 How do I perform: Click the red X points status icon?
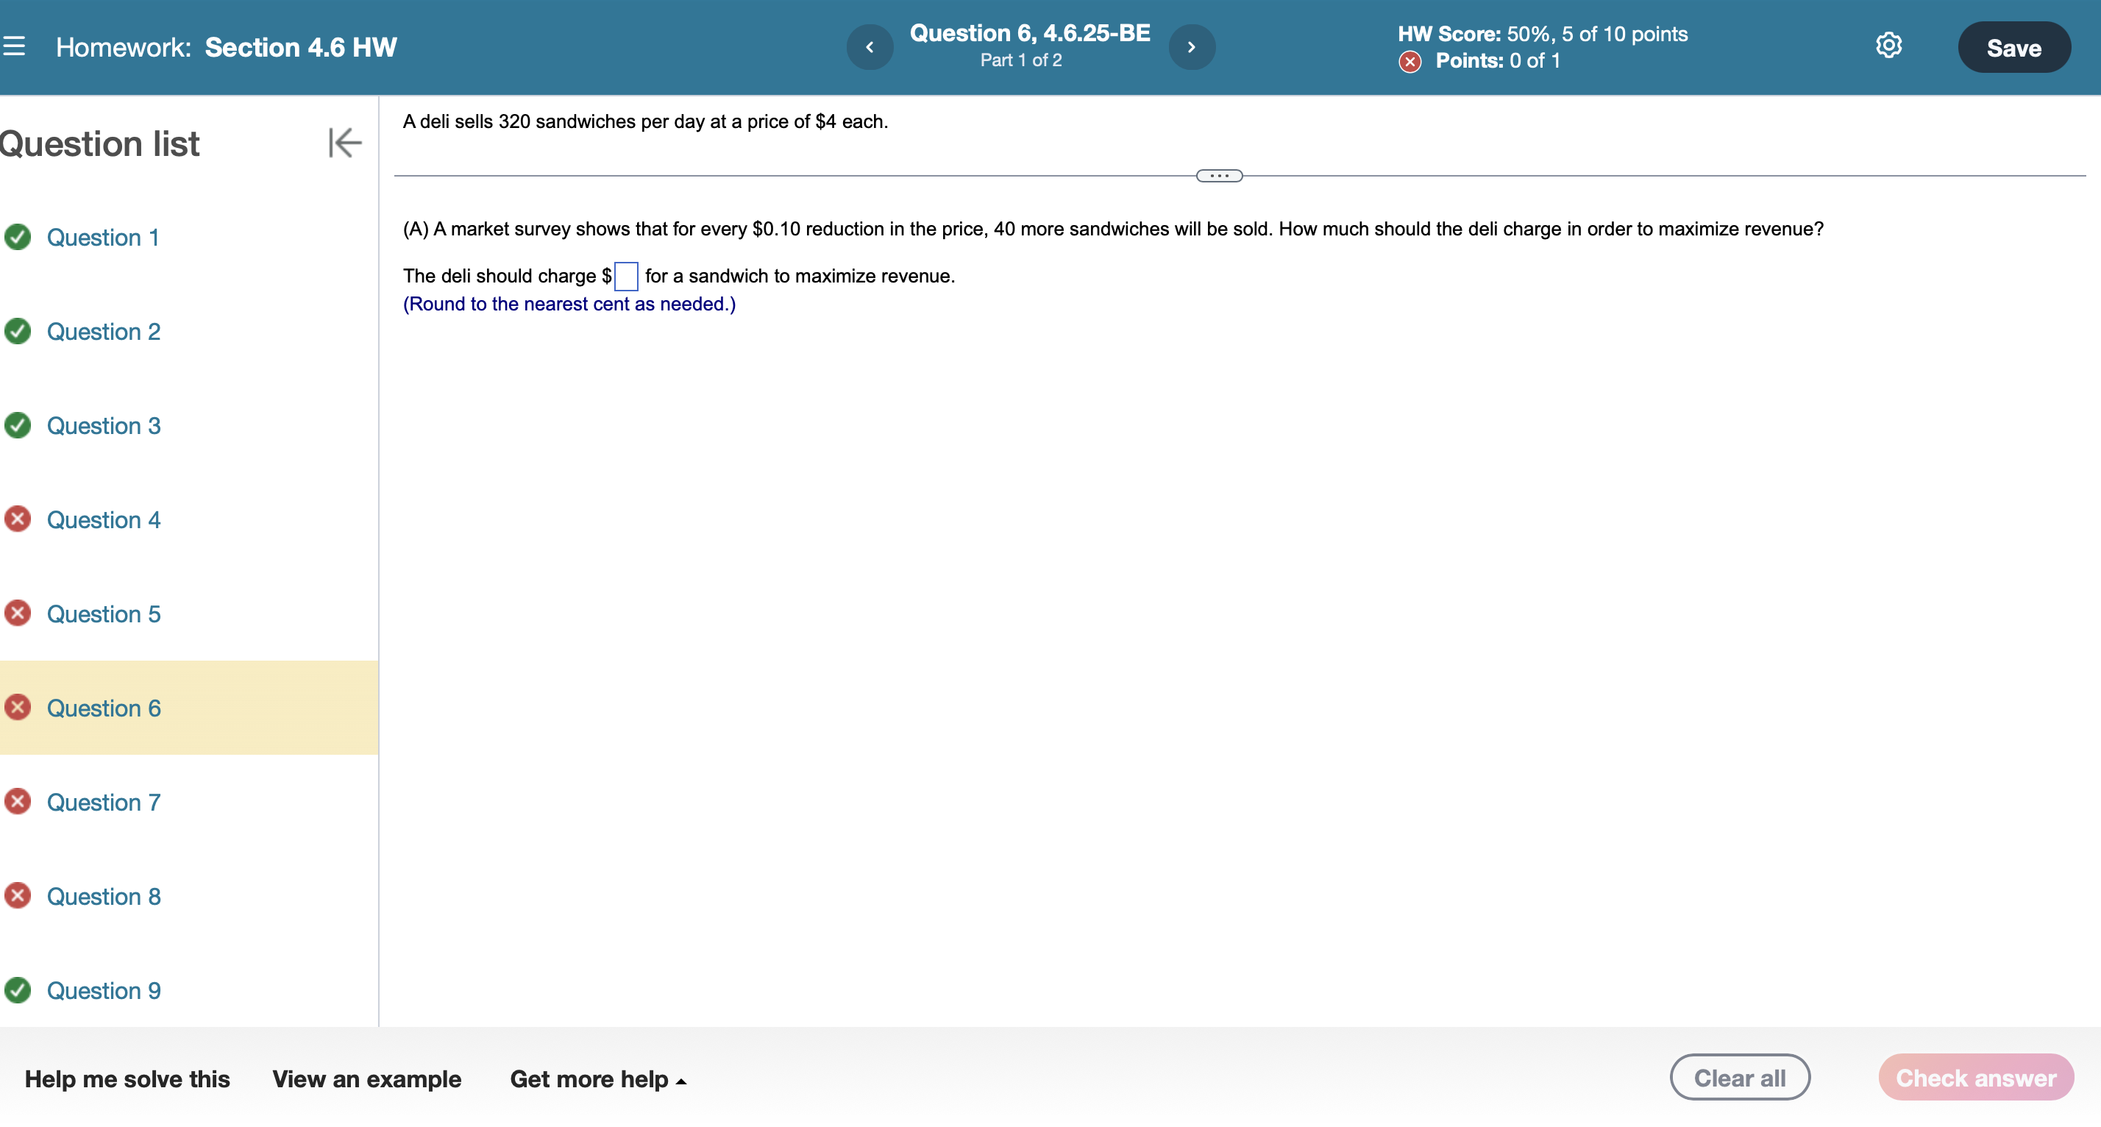1409,61
